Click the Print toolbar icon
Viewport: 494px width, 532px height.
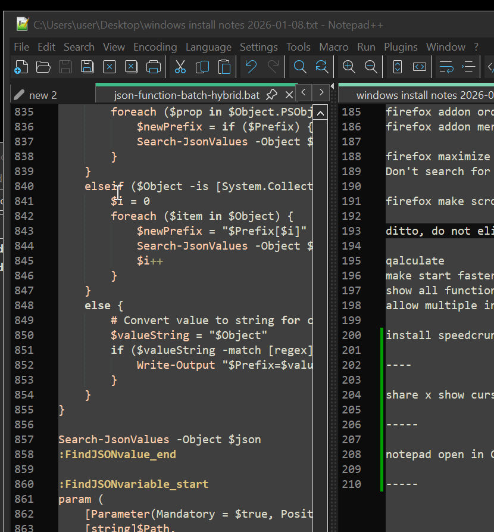coord(154,67)
